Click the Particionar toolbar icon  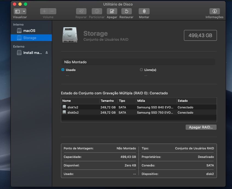pyautogui.click(x=97, y=11)
